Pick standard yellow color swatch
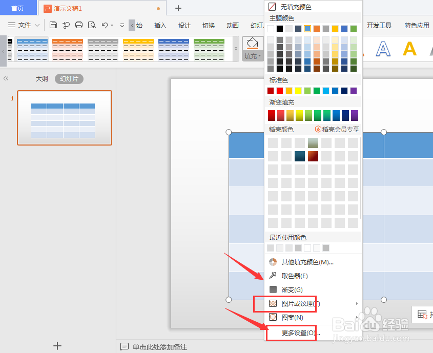 click(298, 91)
